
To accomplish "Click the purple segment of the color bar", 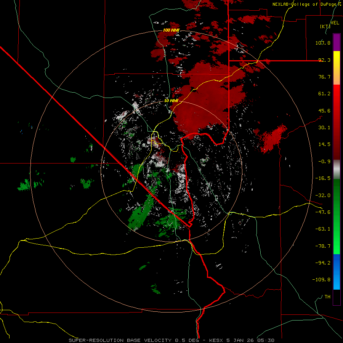I will coord(337,42).
